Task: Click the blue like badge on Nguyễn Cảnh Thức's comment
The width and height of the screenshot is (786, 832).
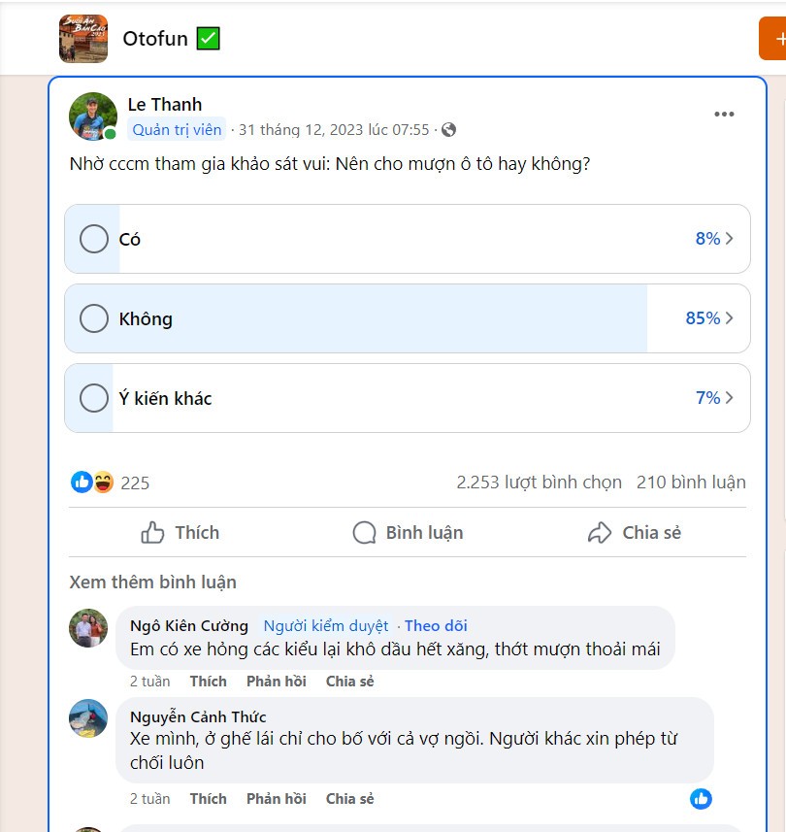Action: 702,798
